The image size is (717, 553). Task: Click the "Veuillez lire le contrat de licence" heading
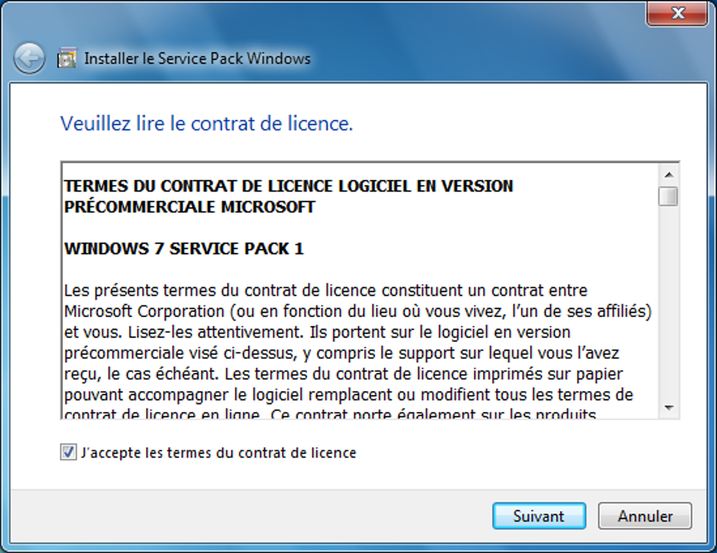[207, 124]
